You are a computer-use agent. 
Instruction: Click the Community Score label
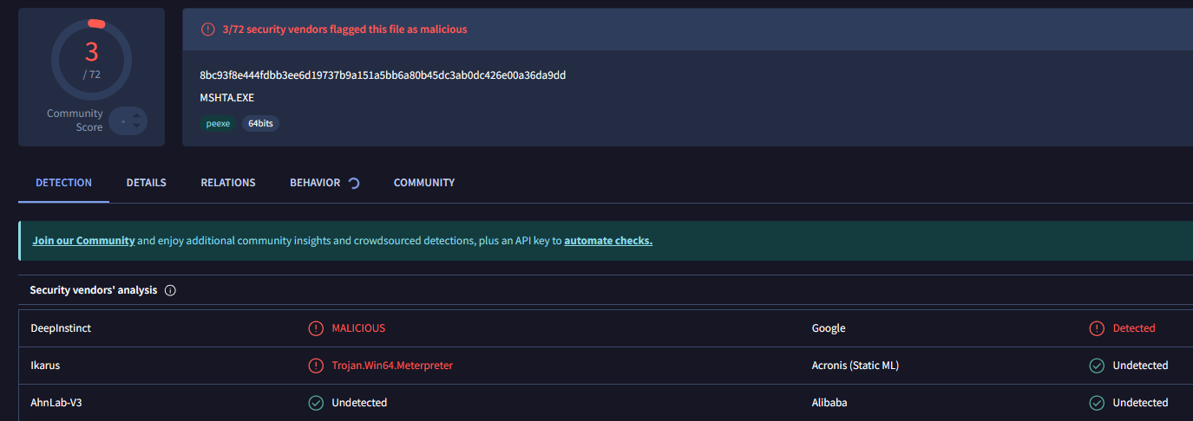click(x=75, y=120)
